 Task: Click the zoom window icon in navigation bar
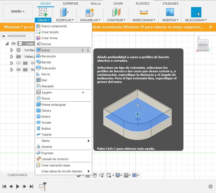(109, 175)
